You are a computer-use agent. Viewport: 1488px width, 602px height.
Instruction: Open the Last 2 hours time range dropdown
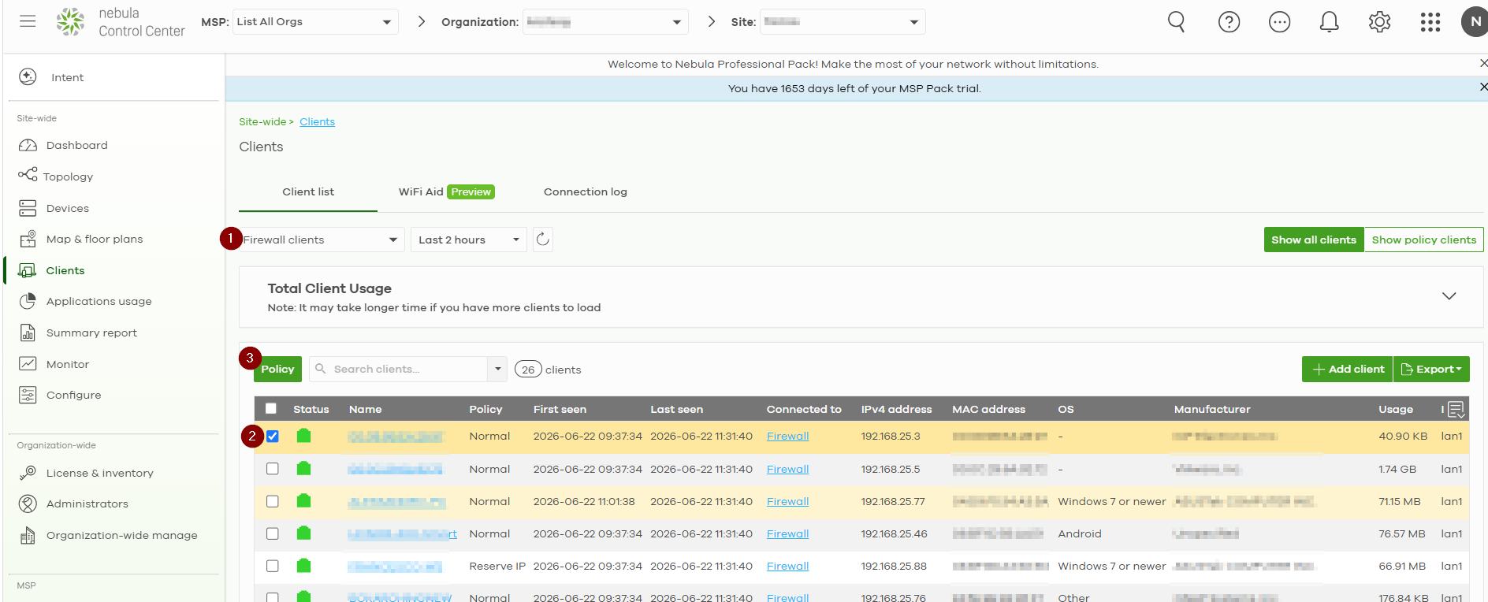(x=469, y=240)
